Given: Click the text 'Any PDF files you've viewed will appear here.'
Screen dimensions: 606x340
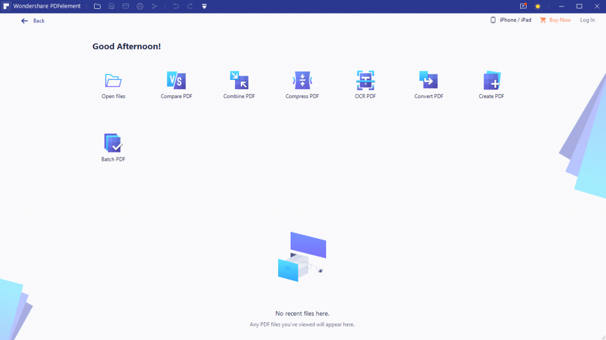Looking at the screenshot, I should (x=302, y=325).
